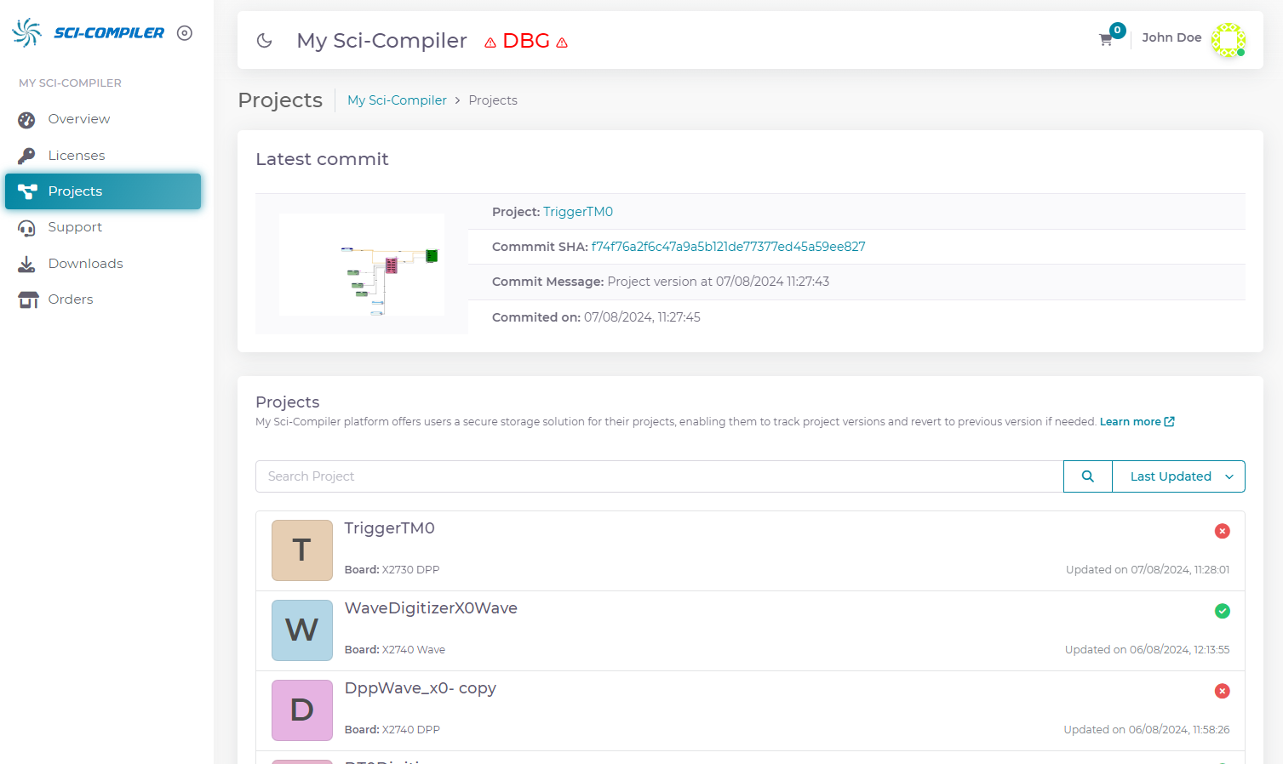Go to Support page
This screenshot has width=1283, height=764.
[x=103, y=227]
